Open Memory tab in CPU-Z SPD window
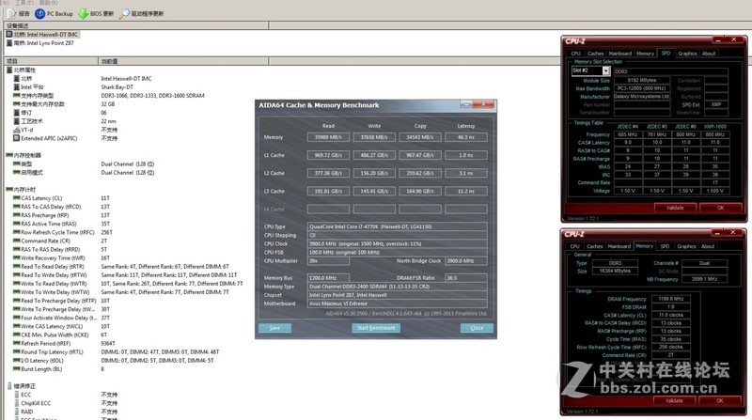This screenshot has width=752, height=420. coord(646,54)
